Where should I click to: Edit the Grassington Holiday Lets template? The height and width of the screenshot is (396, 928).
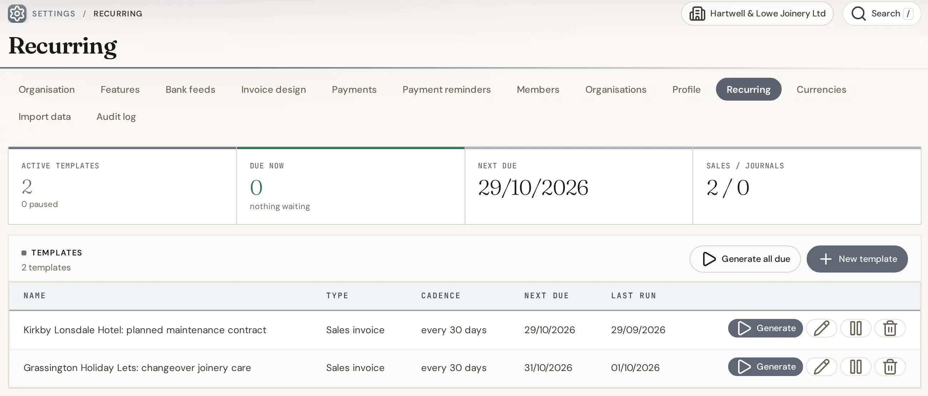[821, 367]
